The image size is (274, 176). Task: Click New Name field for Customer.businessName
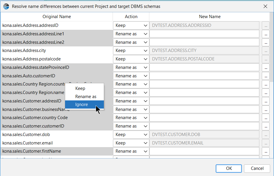[204, 109]
